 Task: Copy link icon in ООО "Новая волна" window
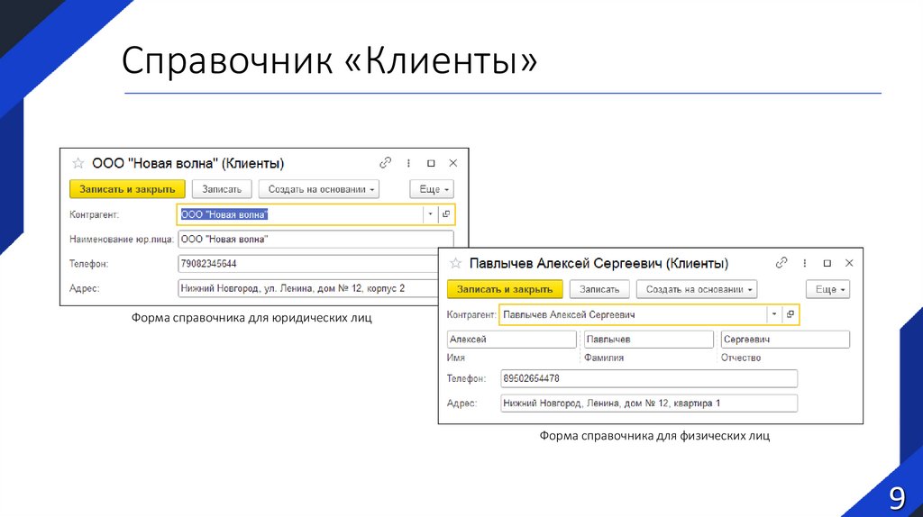tap(386, 163)
